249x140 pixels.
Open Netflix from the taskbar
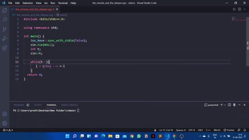click(153, 136)
